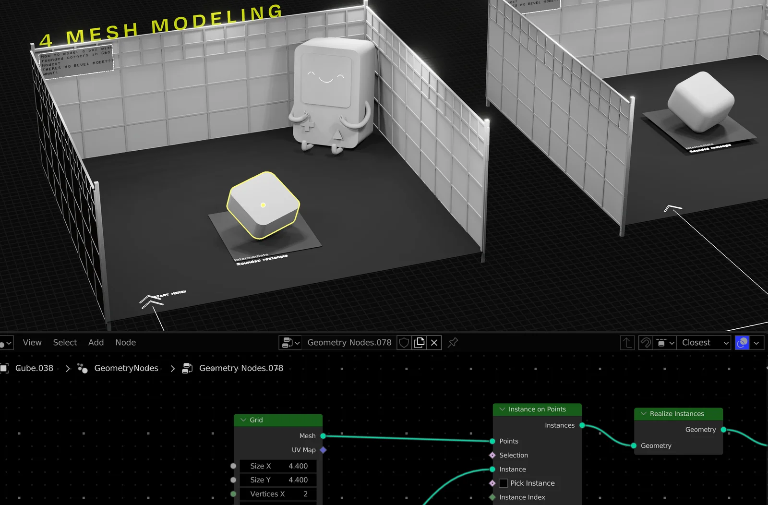
Task: Pin the node editor with the pin icon
Action: click(453, 342)
